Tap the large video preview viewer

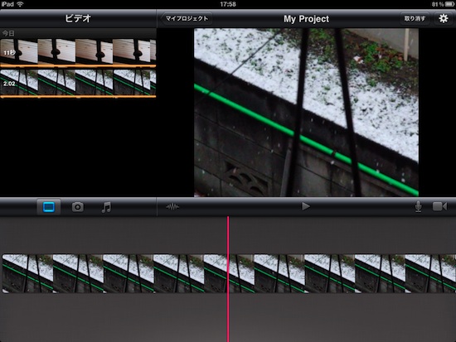click(306, 113)
